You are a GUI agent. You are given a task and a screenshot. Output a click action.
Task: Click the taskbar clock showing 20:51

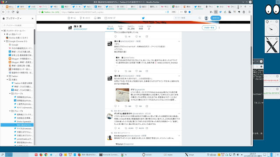coord(253,155)
